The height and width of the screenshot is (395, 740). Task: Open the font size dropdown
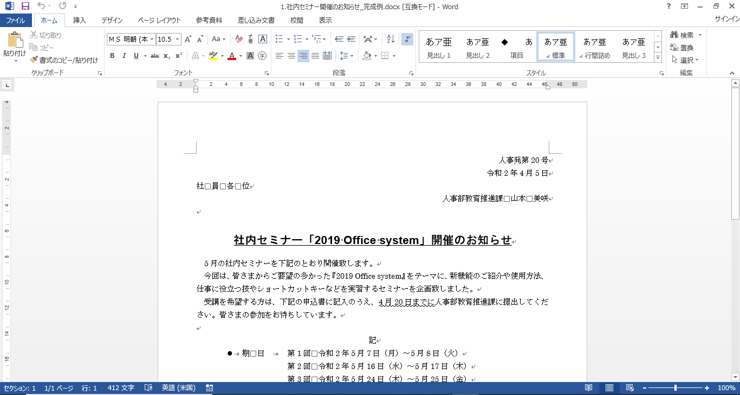click(x=177, y=39)
